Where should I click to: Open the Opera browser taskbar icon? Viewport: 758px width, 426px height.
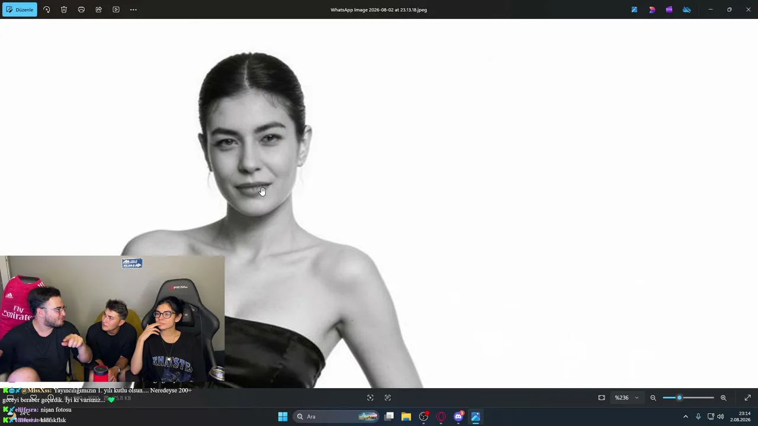(441, 417)
